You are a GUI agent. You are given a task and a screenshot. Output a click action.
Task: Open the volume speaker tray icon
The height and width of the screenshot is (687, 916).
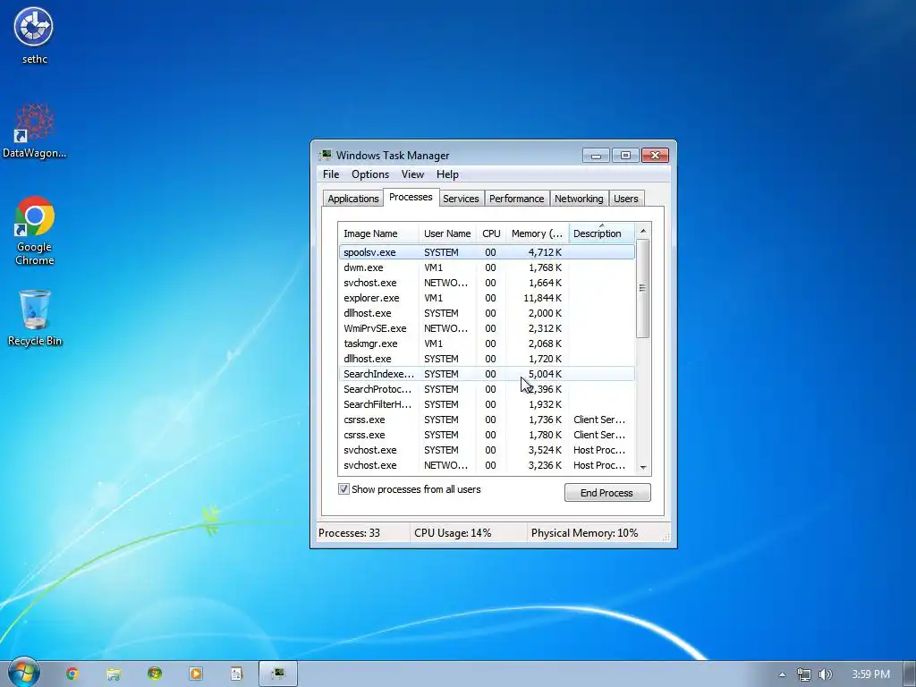(825, 674)
